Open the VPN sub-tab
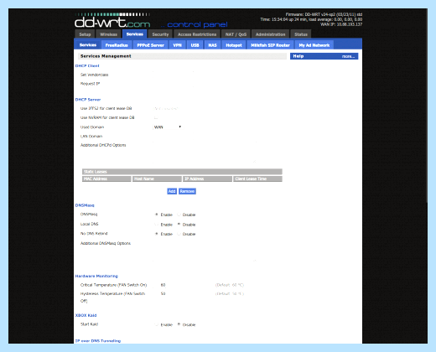436x352 pixels. tap(178, 45)
